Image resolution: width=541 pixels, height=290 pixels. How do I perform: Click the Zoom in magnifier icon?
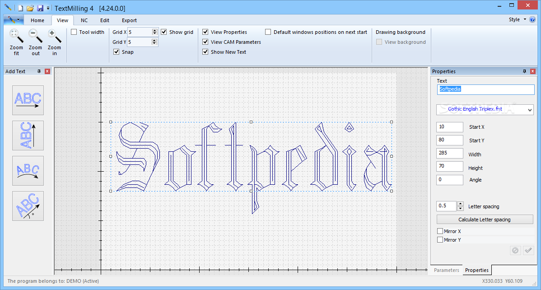point(54,36)
